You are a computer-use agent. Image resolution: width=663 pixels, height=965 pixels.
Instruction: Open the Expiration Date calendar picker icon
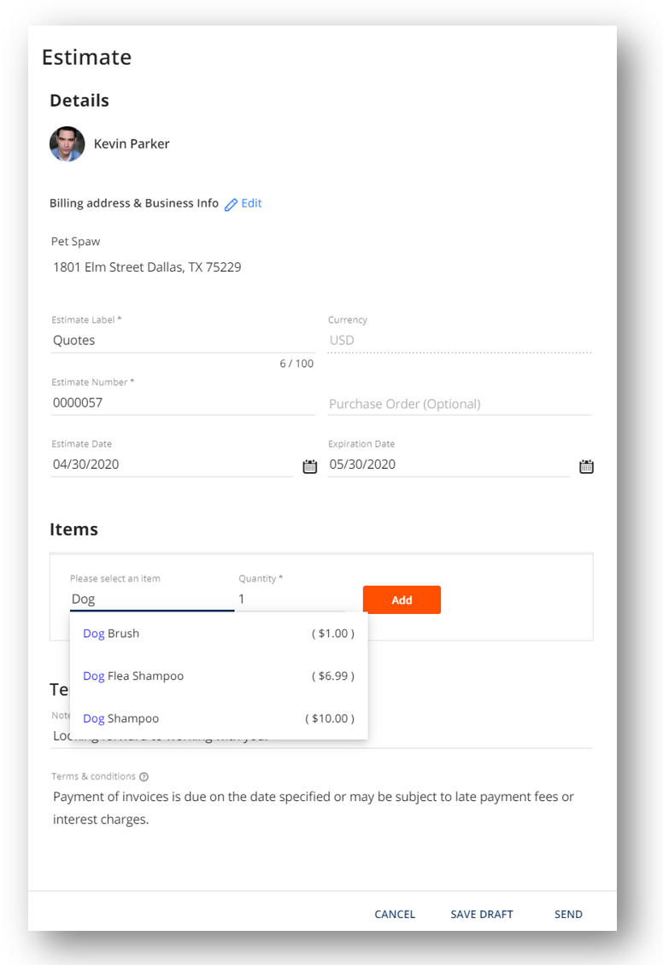pos(587,466)
